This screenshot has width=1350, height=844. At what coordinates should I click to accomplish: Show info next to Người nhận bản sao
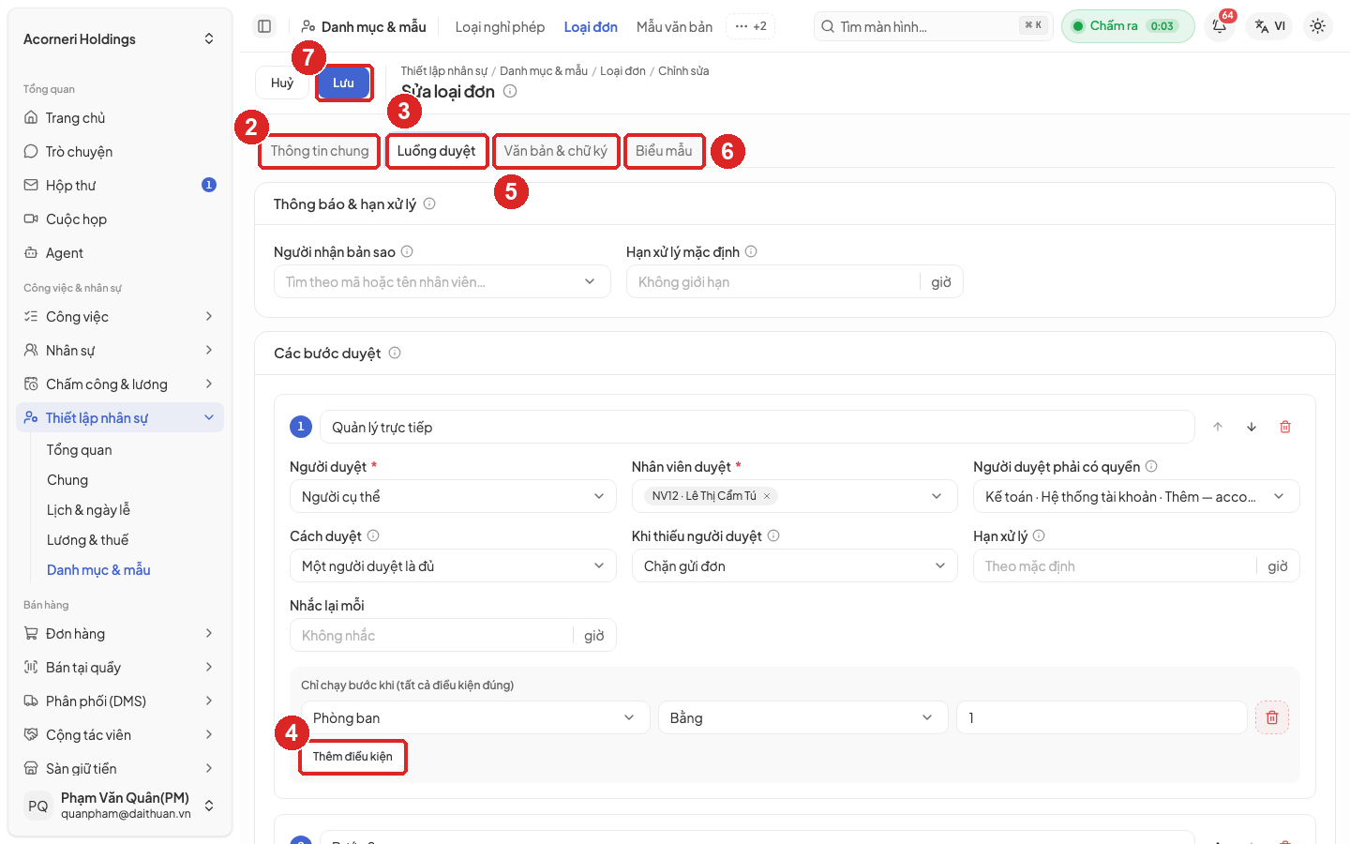pyautogui.click(x=407, y=251)
